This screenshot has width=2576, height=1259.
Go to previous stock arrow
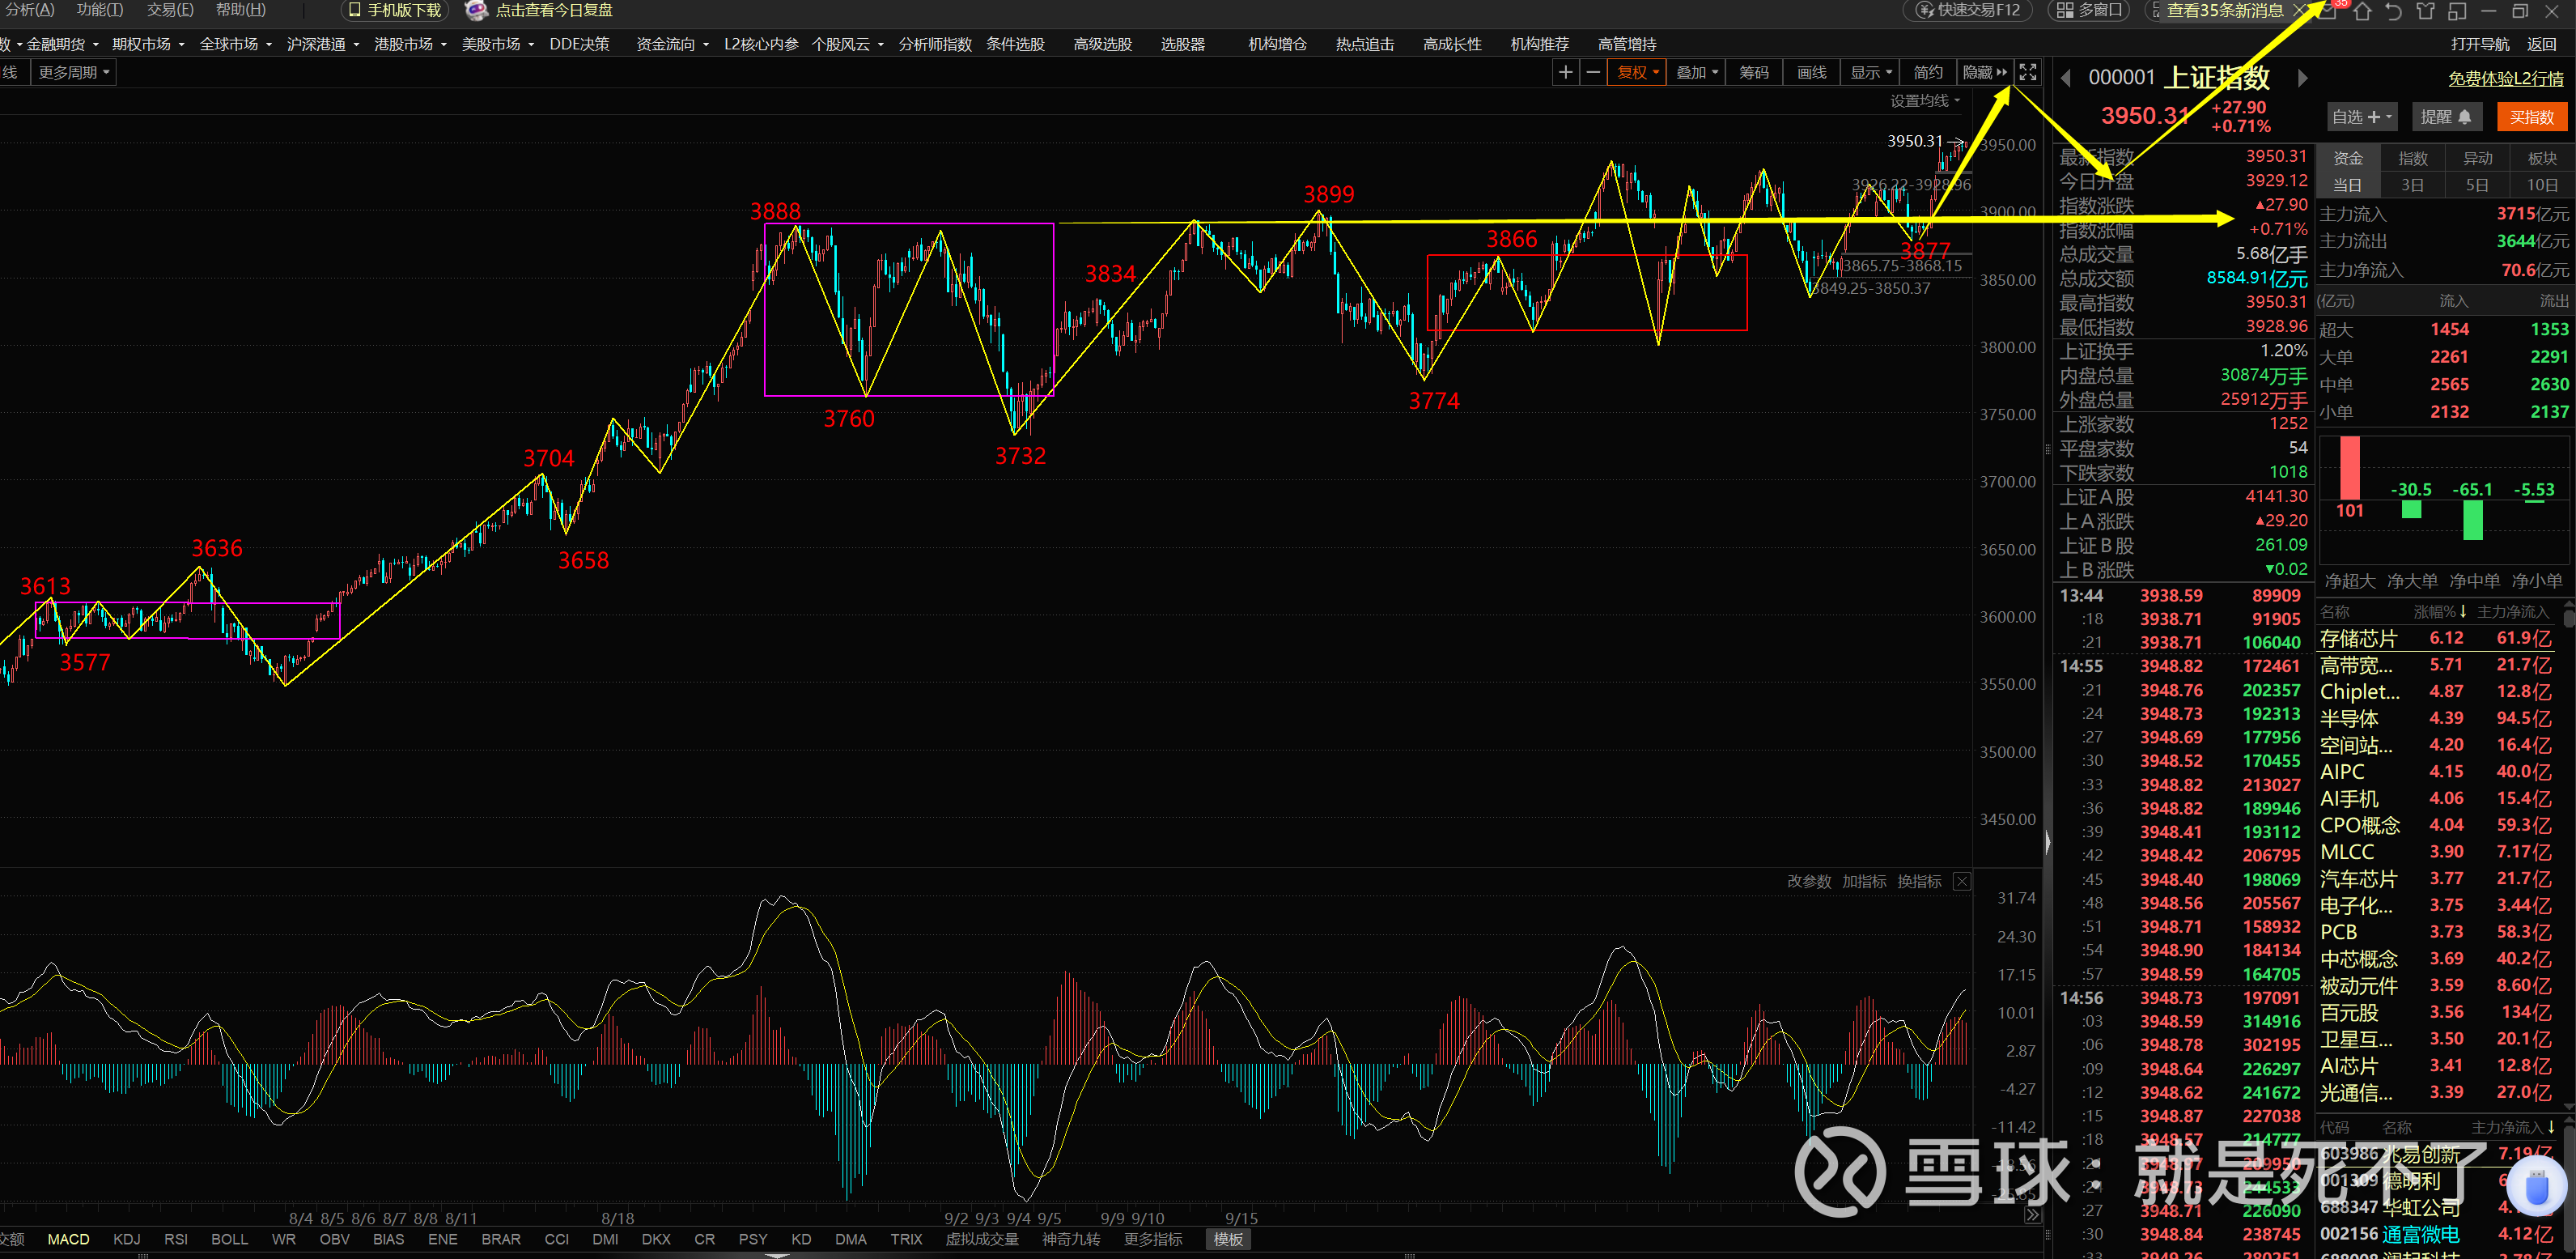[2065, 78]
